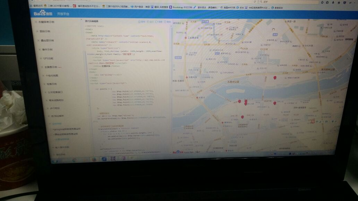Open the browser downloads arrow icon

coord(333,2)
